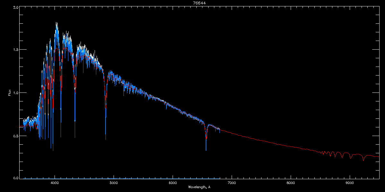Click the 5000 wavelength tick label

pyautogui.click(x=114, y=183)
